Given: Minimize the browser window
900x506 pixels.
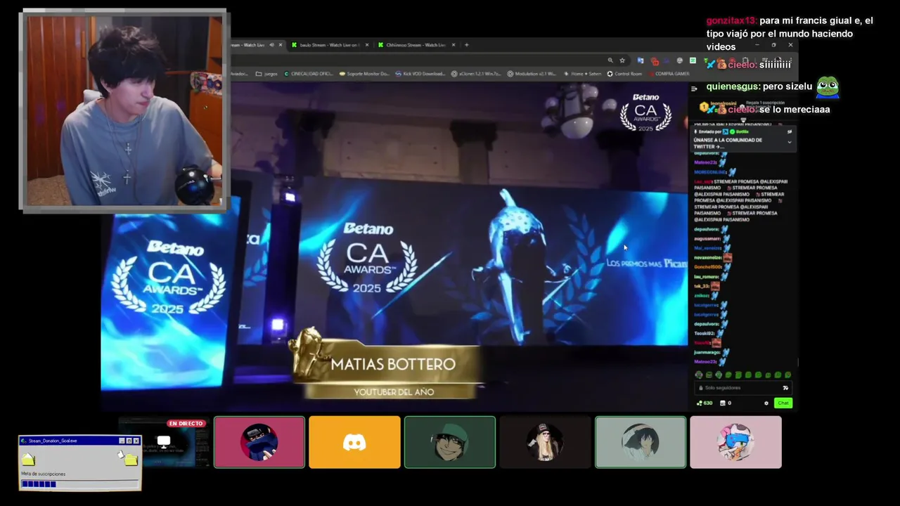Looking at the screenshot, I should (x=757, y=45).
